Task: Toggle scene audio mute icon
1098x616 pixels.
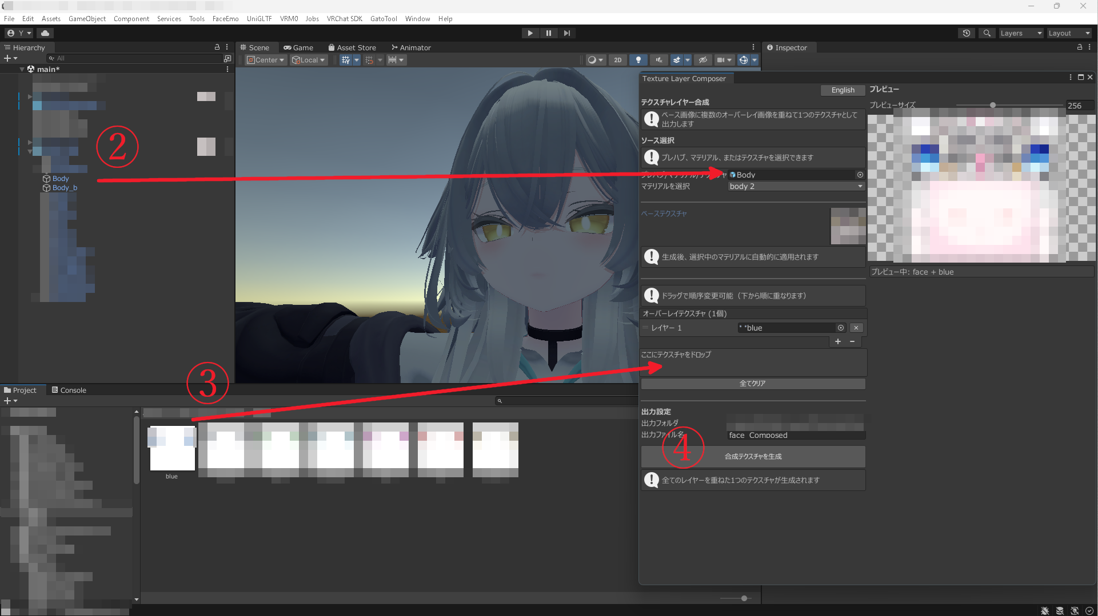Action: tap(659, 59)
